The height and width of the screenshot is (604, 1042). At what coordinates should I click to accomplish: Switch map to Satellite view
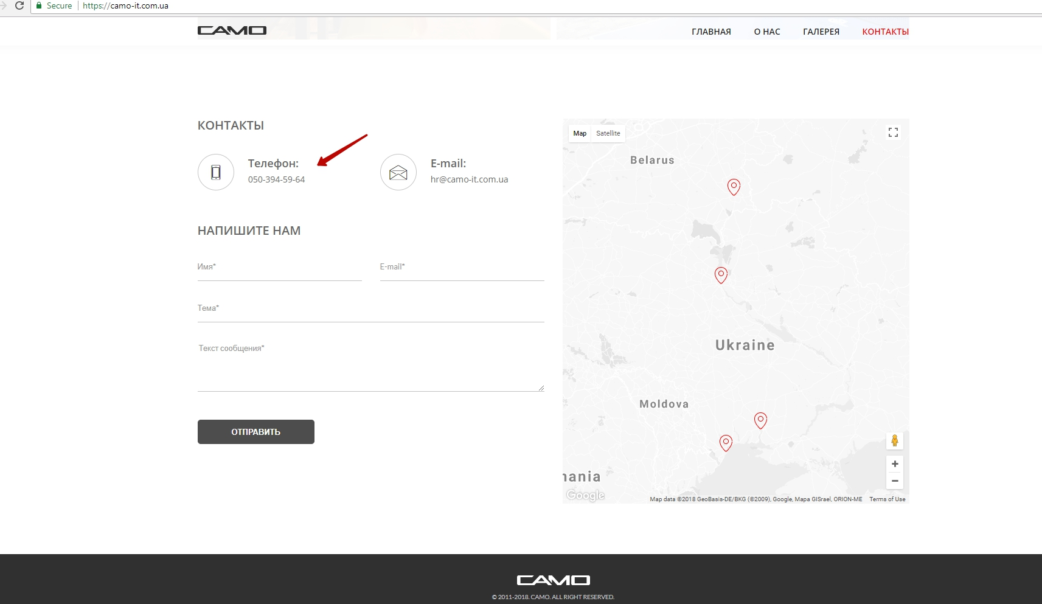click(608, 133)
